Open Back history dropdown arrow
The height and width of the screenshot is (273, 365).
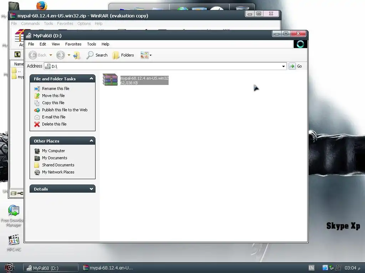click(x=51, y=55)
